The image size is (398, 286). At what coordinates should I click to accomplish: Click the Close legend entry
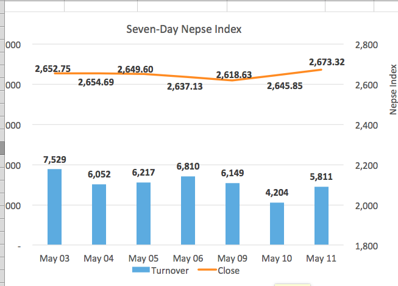point(228,270)
